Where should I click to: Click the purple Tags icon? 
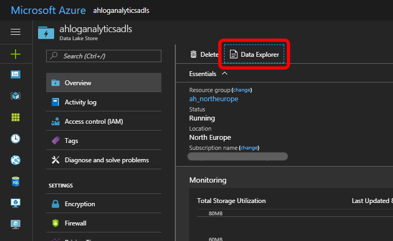pyautogui.click(x=55, y=141)
